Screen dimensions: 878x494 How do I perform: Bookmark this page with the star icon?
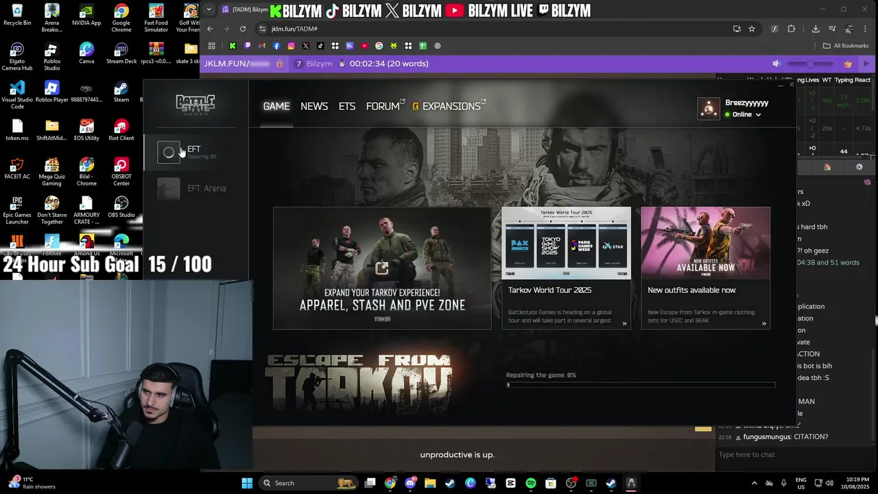tap(752, 29)
